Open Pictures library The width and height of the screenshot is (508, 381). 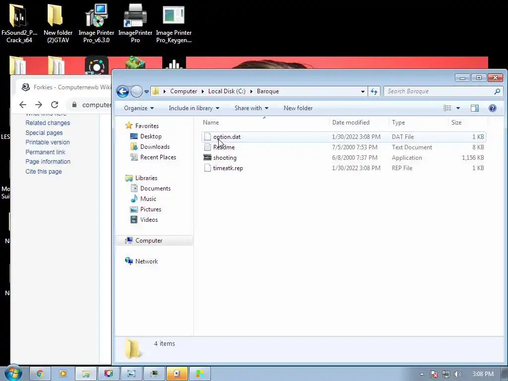pyautogui.click(x=151, y=209)
